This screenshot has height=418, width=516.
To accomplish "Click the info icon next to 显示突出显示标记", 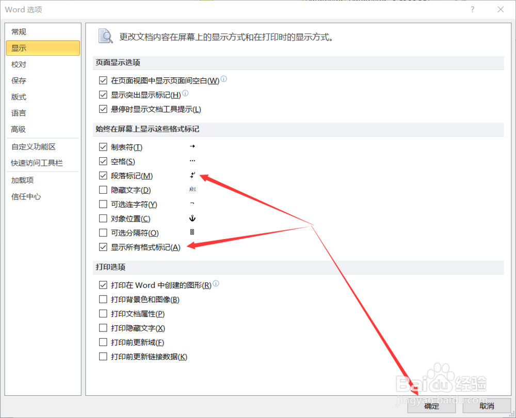I will pyautogui.click(x=185, y=94).
